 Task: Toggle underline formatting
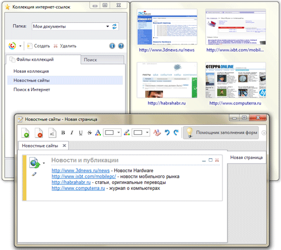pos(81,132)
